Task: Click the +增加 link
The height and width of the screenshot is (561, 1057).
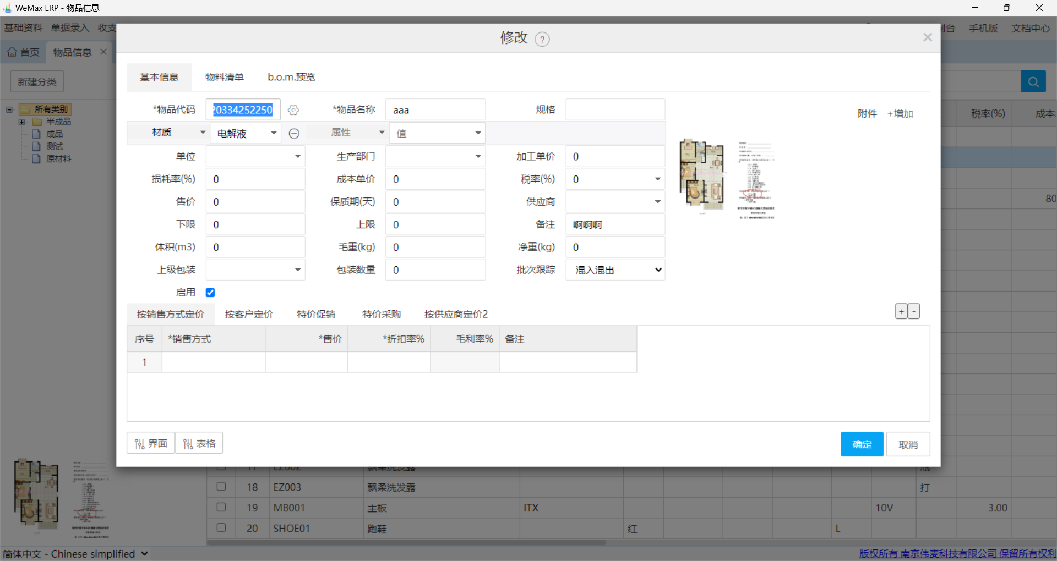Action: (x=900, y=113)
